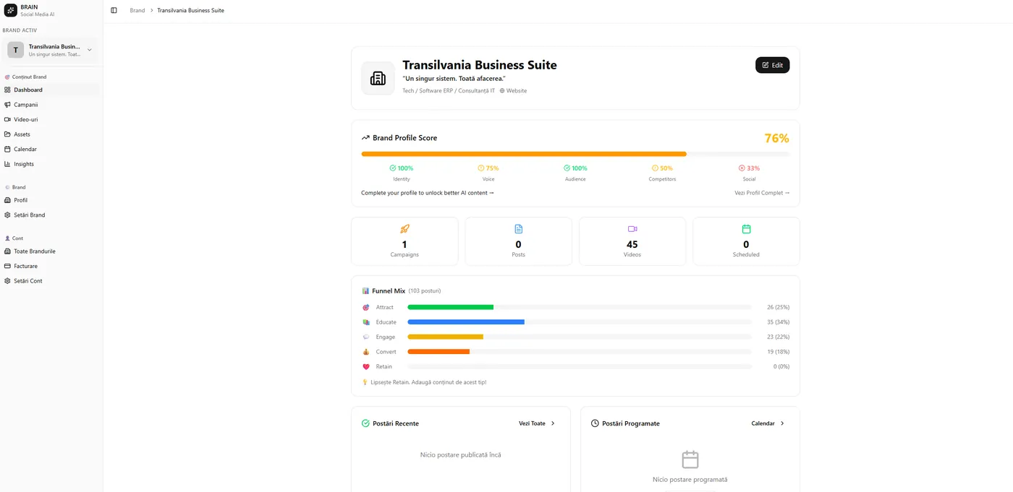Open Calendar in the sidebar

[50, 149]
